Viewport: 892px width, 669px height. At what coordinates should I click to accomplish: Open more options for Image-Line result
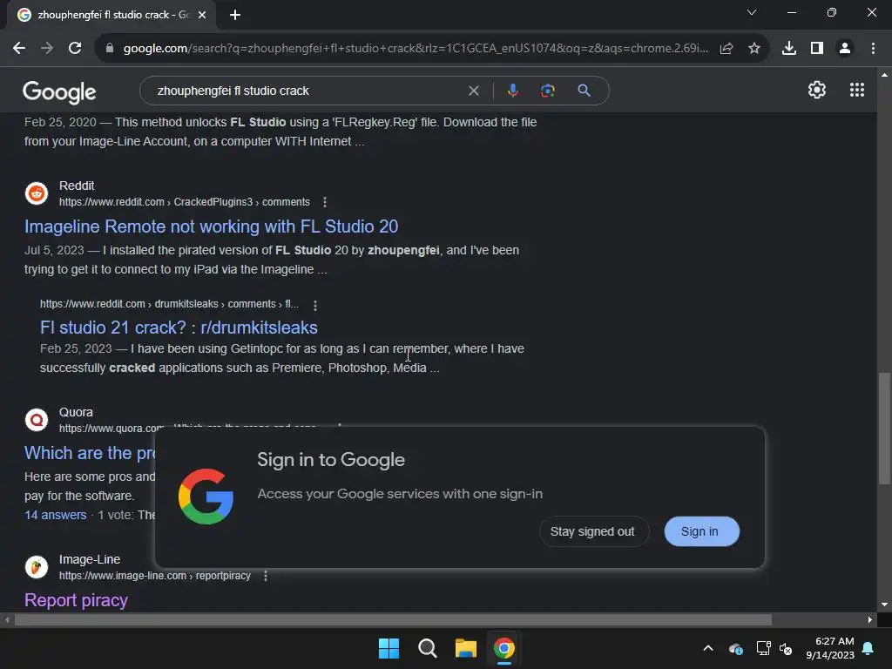point(265,577)
